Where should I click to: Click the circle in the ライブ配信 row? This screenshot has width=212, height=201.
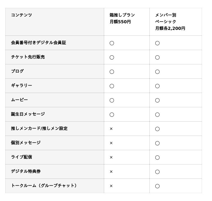pos(157,157)
